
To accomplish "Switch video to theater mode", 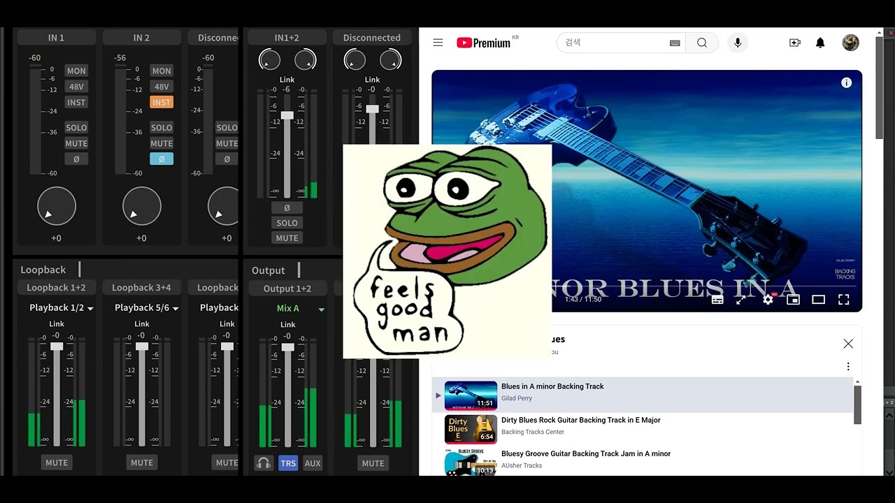I will pyautogui.click(x=818, y=300).
